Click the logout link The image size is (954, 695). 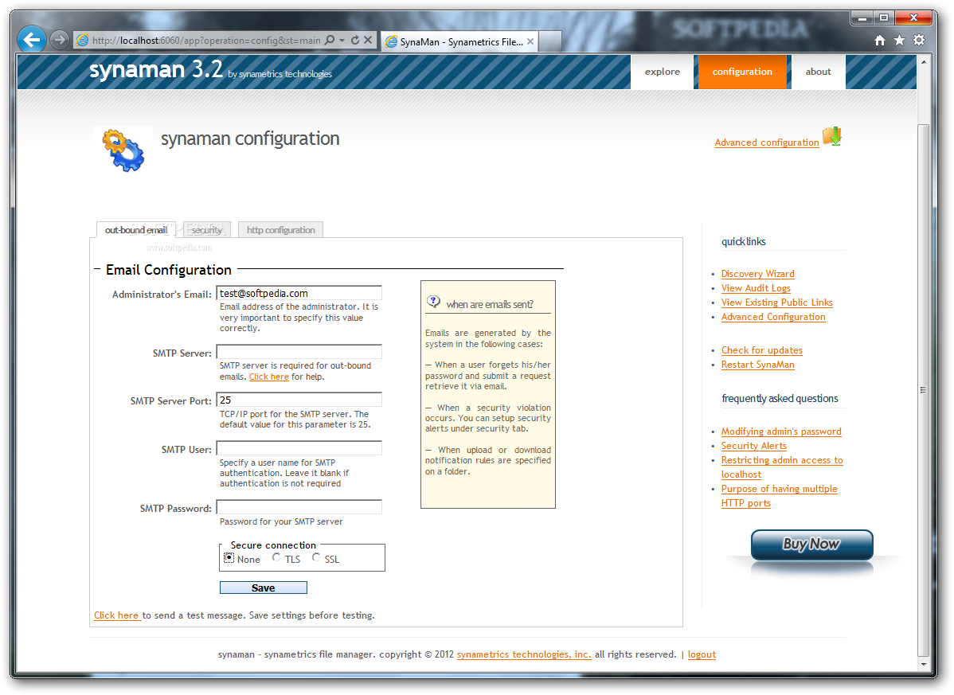pyautogui.click(x=702, y=654)
